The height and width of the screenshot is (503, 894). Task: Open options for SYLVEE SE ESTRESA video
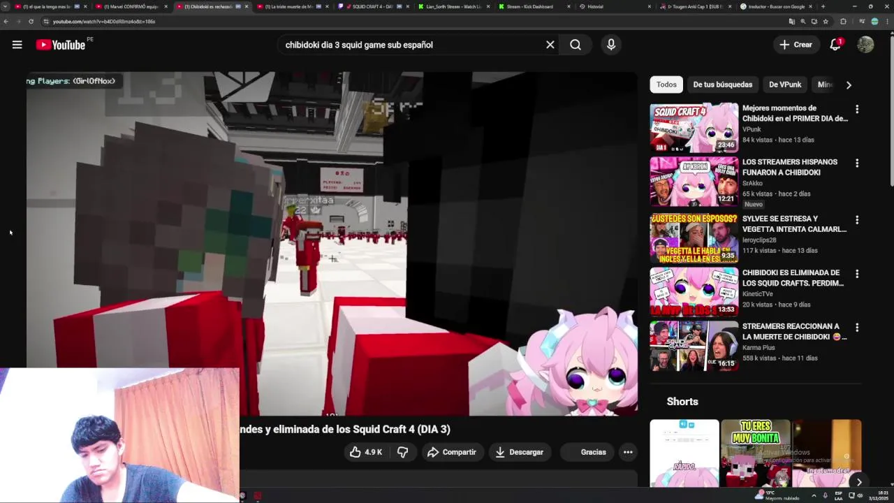[857, 219]
